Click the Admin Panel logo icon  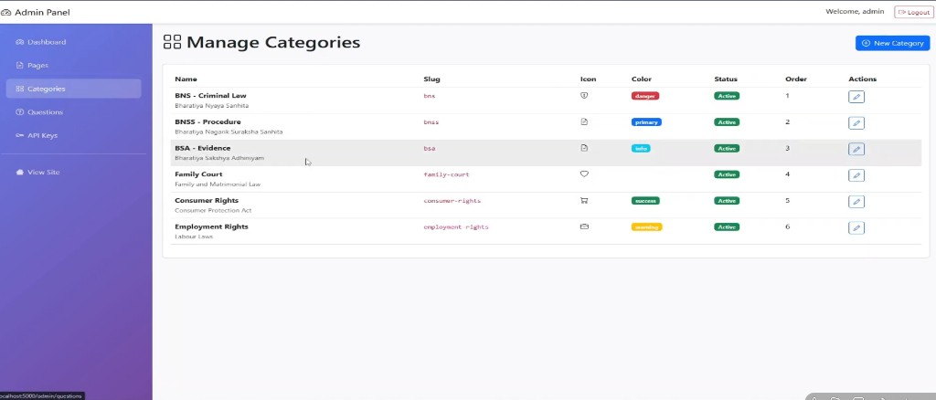(6, 12)
